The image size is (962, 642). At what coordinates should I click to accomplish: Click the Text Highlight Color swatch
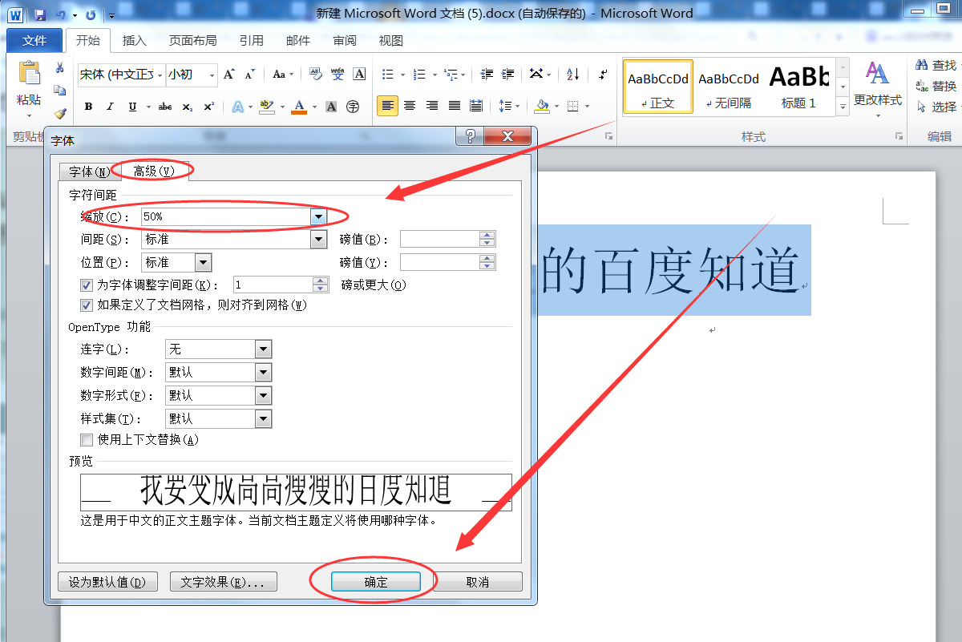point(266,107)
